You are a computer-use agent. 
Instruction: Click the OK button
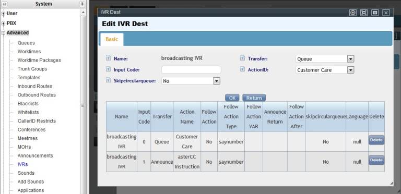(x=232, y=98)
